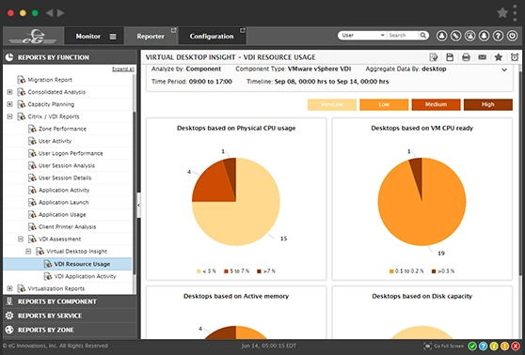Click the red X status icon
The width and height of the screenshot is (525, 355).
click(x=516, y=347)
